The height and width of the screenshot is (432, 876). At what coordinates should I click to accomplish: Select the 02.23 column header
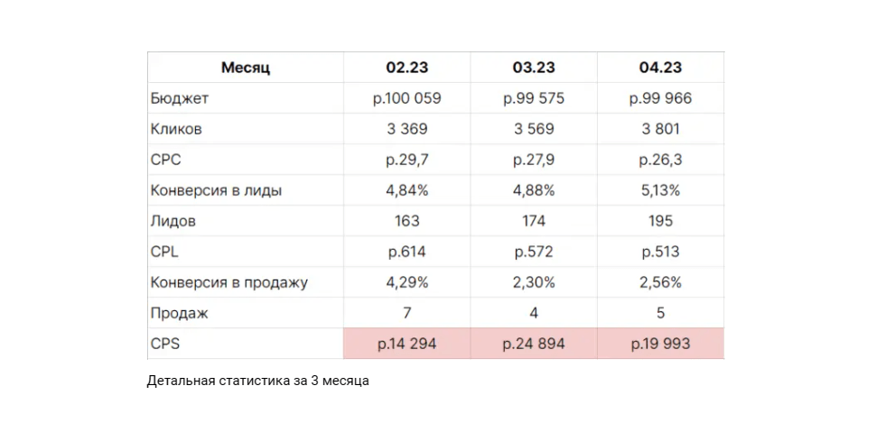click(406, 68)
